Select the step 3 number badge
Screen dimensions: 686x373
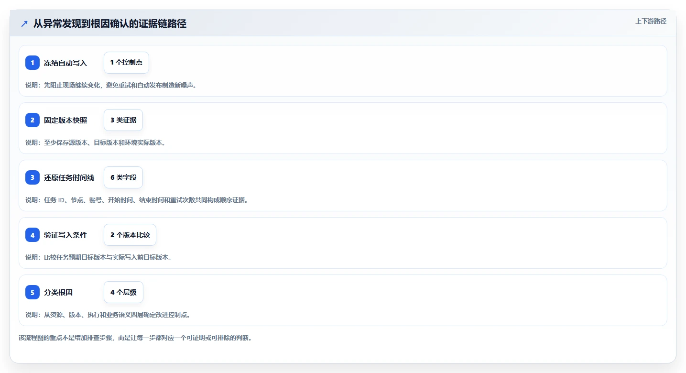pos(33,177)
